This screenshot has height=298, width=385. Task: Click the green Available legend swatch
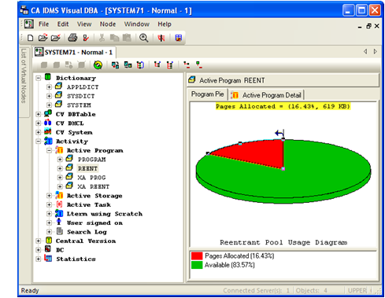coord(197,265)
